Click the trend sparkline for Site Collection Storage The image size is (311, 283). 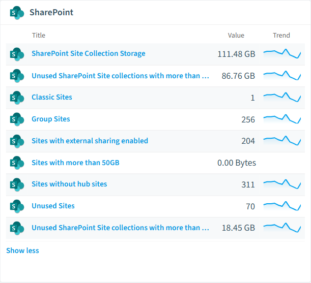click(282, 54)
